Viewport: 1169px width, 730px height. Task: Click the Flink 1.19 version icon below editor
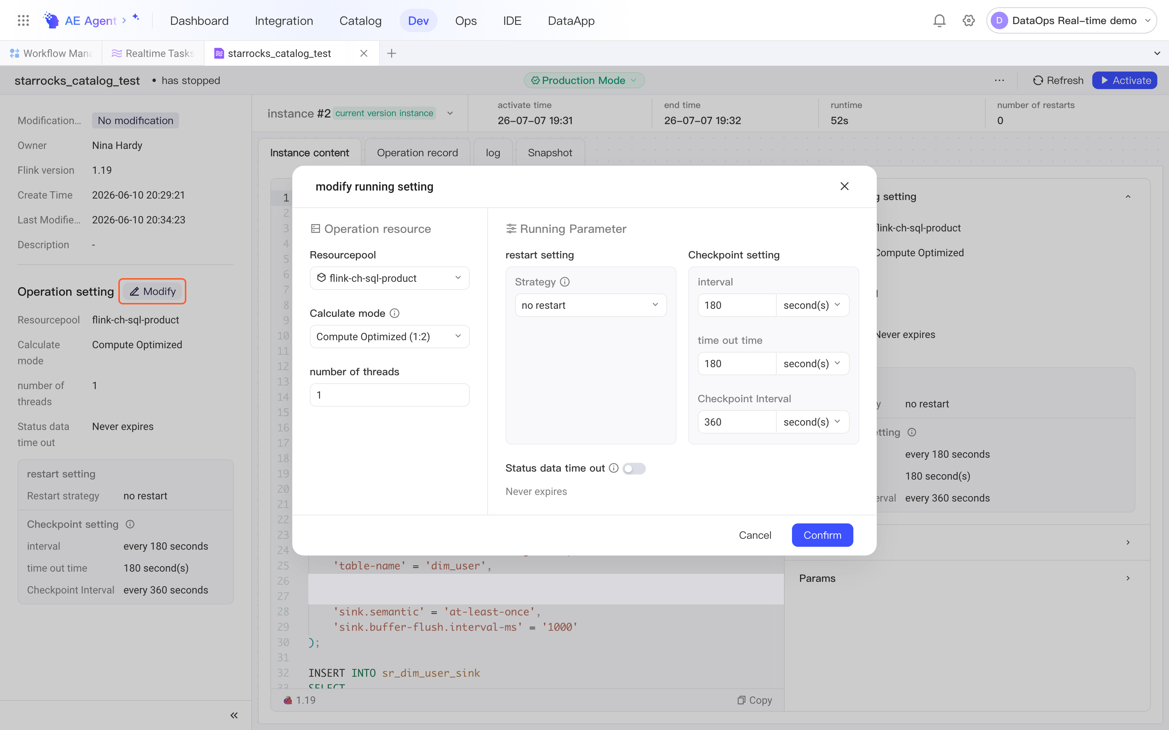click(x=288, y=700)
